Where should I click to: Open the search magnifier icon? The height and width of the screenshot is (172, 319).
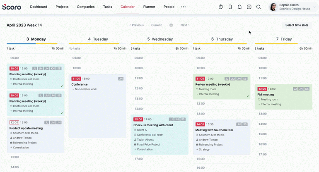(259, 7)
